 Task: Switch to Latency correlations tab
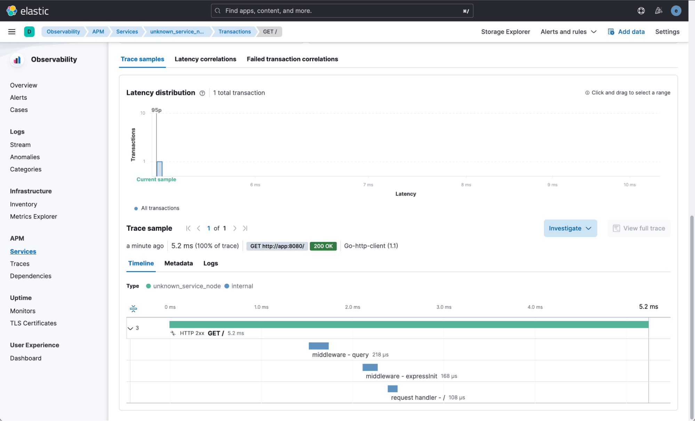(x=205, y=59)
